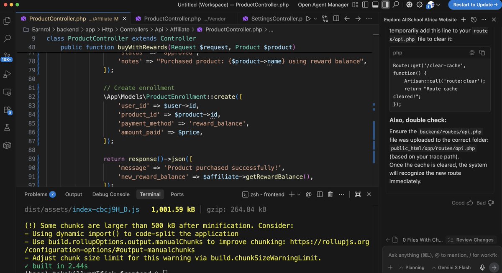Screen dimensions: 502x273
Task: Go forward with the editor right arrow
Action: click(x=358, y=19)
